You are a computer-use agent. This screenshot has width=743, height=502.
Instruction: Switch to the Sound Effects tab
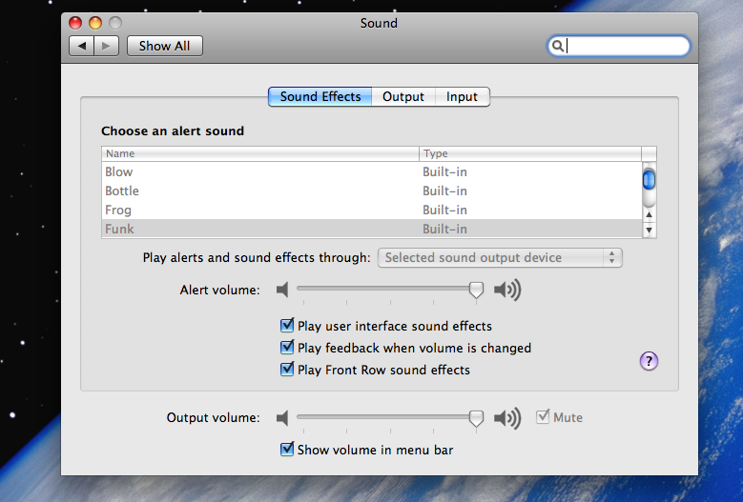tap(320, 96)
